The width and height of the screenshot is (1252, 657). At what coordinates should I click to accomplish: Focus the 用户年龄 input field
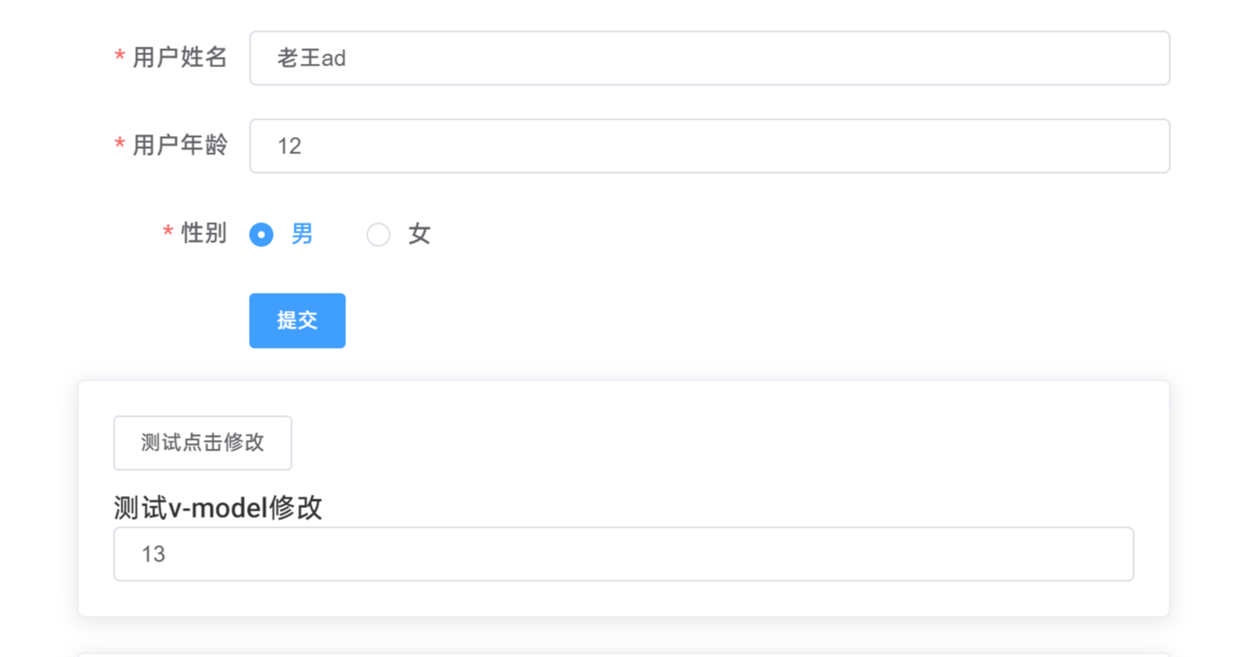[709, 146]
